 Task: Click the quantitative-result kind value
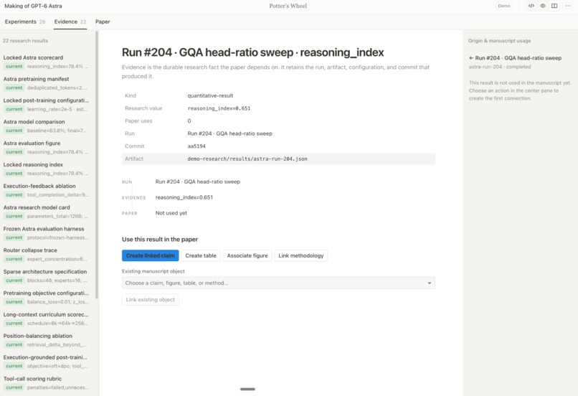point(210,95)
